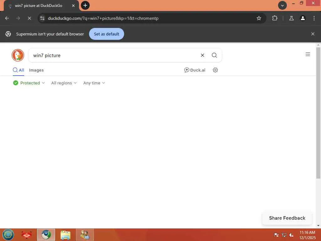Click the page vertical scrollbar thumb
This screenshot has height=241, width=321.
click(x=318, y=113)
